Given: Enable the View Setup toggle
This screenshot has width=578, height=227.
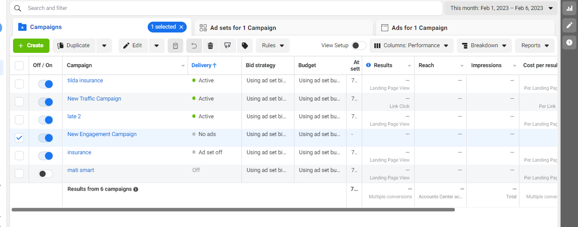Looking at the screenshot, I should (x=359, y=45).
